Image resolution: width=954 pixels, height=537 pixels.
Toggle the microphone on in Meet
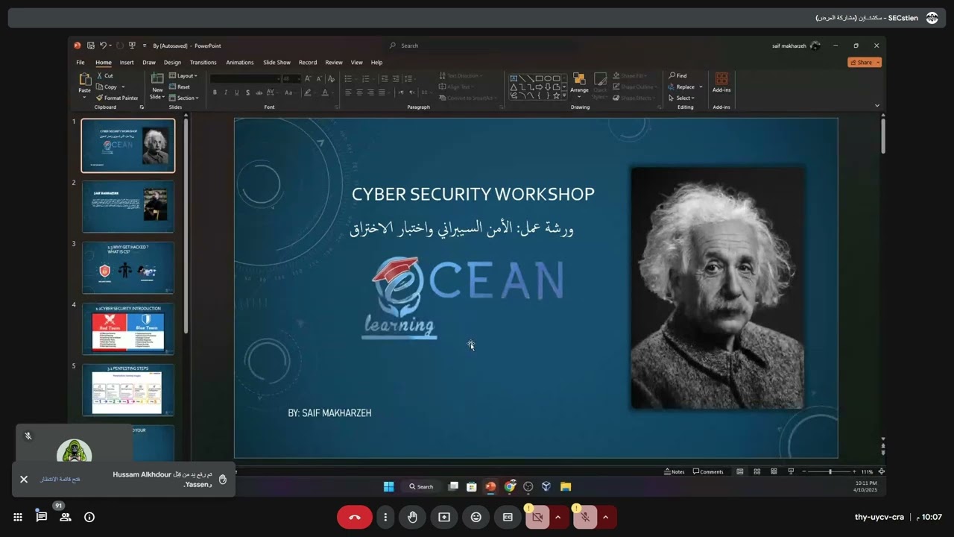click(585, 517)
